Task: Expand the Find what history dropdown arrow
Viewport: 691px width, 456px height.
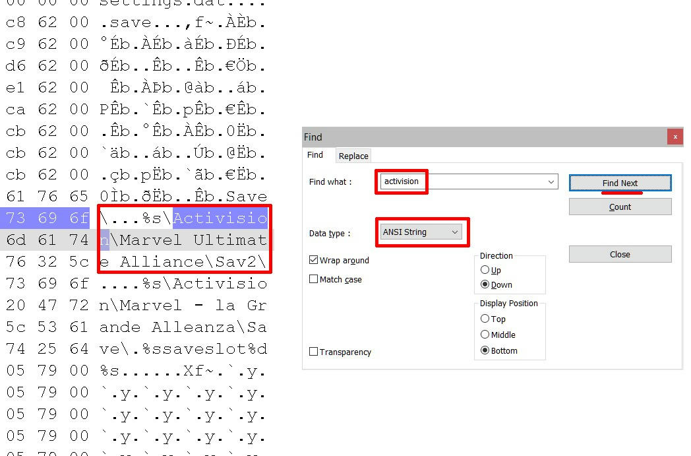Action: click(551, 181)
